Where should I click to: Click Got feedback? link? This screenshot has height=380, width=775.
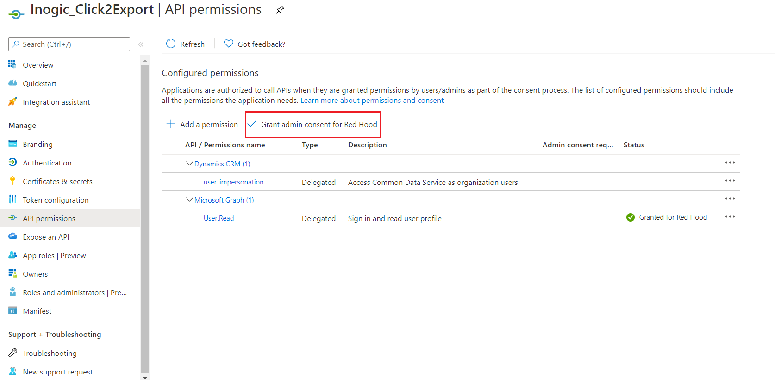(x=261, y=44)
